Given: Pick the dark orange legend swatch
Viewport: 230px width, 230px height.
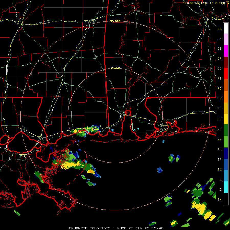Looking at the screenshot, I should [x=226, y=85].
